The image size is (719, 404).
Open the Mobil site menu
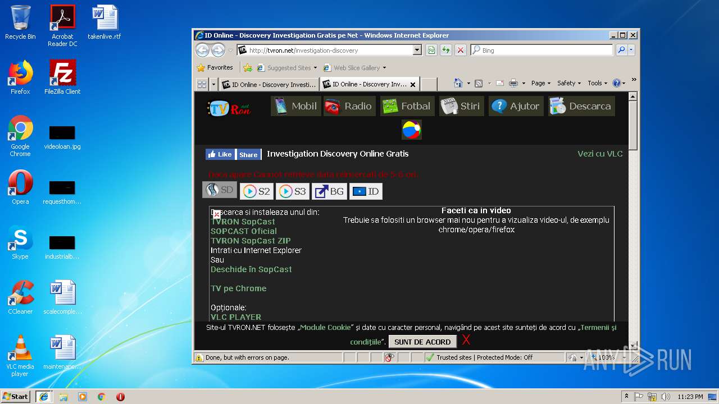[x=296, y=106]
